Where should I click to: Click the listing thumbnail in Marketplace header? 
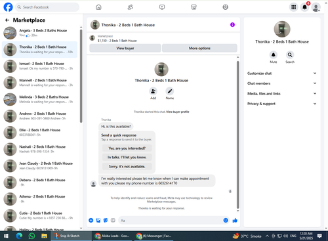pos(92,38)
